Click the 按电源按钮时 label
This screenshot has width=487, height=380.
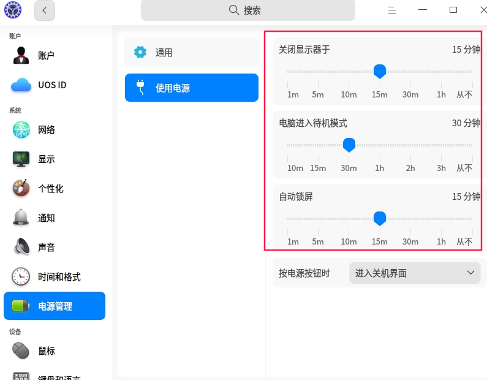click(x=304, y=273)
